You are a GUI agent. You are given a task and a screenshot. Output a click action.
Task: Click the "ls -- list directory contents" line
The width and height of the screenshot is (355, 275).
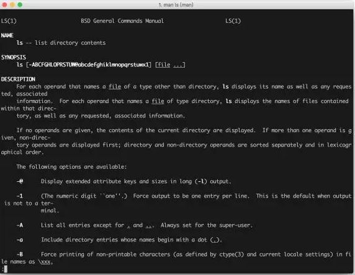tap(61, 43)
